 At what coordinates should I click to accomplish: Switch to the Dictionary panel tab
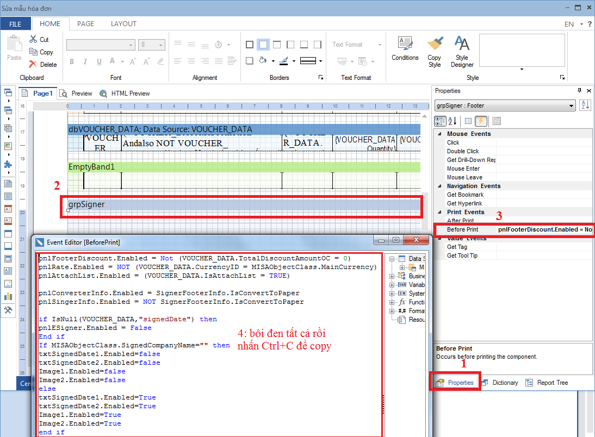[x=500, y=383]
